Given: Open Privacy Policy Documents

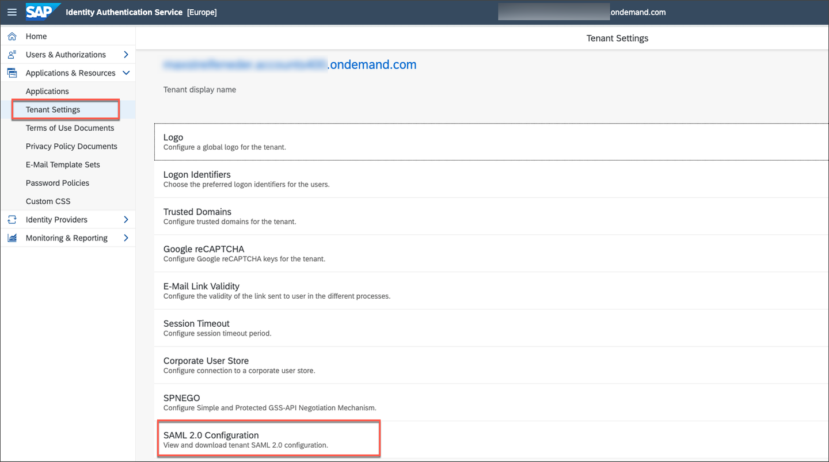Looking at the screenshot, I should [x=68, y=147].
